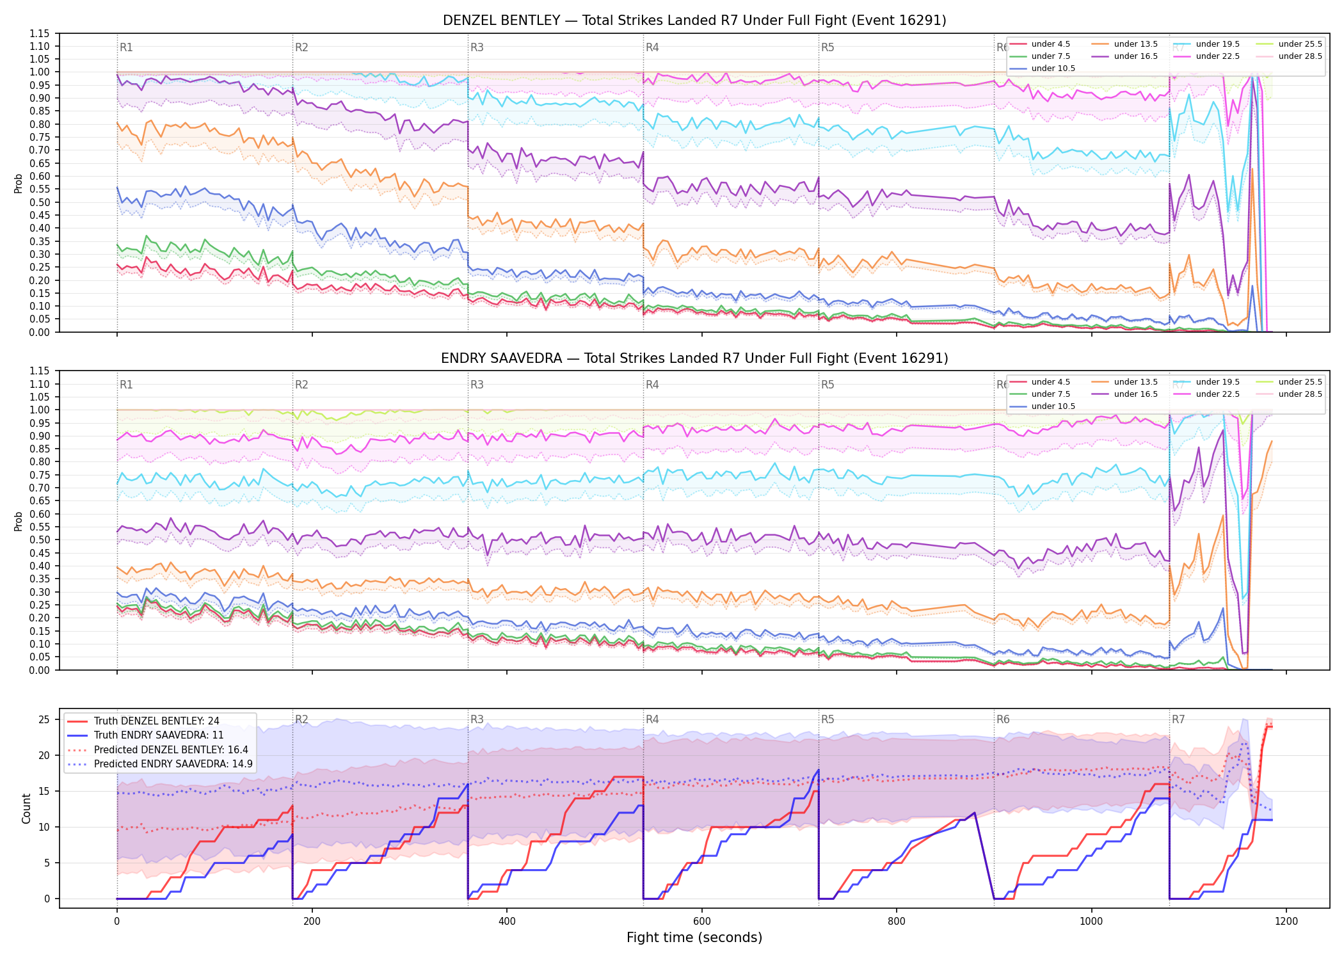Click R3 label in Denzel Bentley chart
Viewport: 1344px width, 960px height.
pos(477,47)
